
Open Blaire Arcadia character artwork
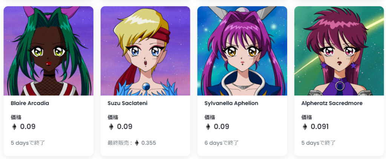coord(49,51)
